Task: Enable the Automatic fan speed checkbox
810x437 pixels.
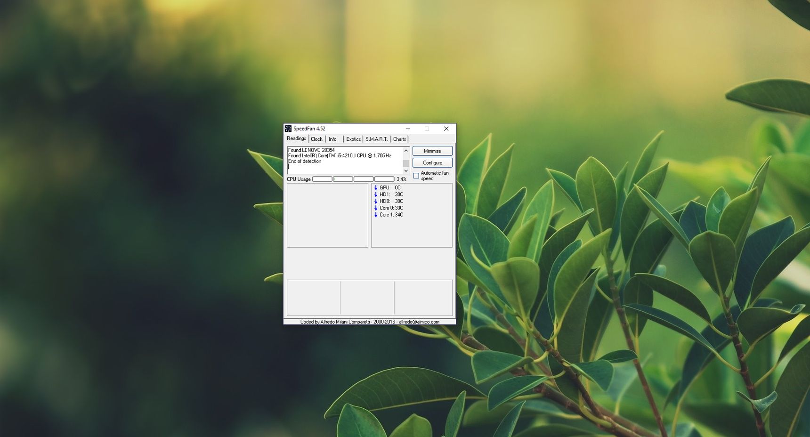Action: (x=416, y=176)
